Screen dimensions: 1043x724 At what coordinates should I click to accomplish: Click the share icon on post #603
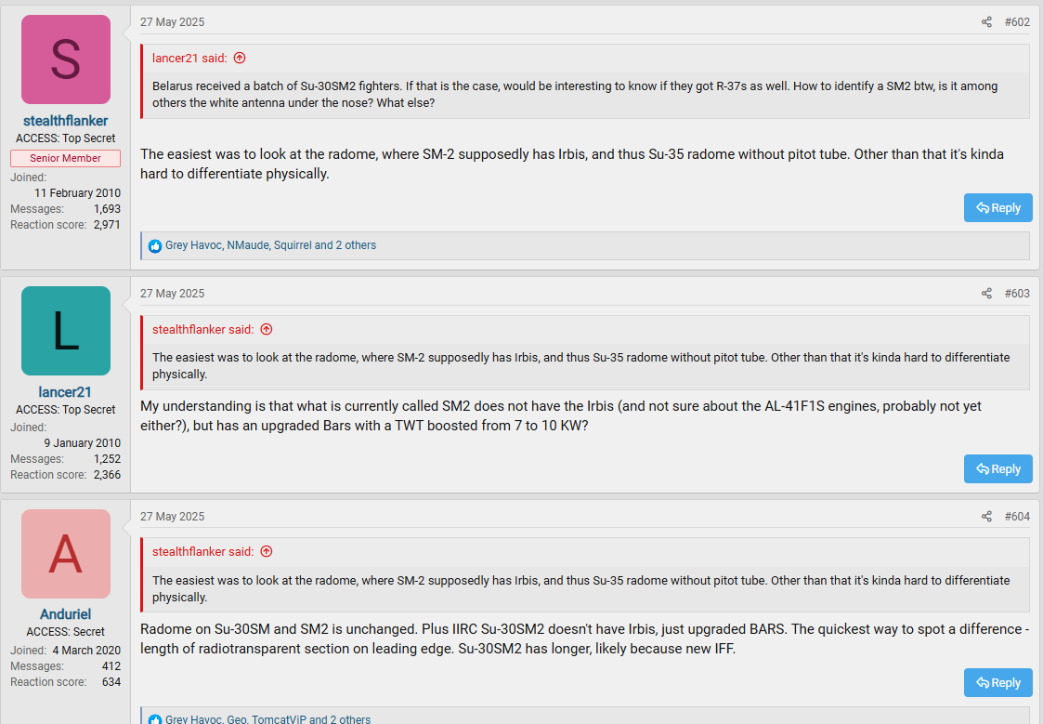986,294
